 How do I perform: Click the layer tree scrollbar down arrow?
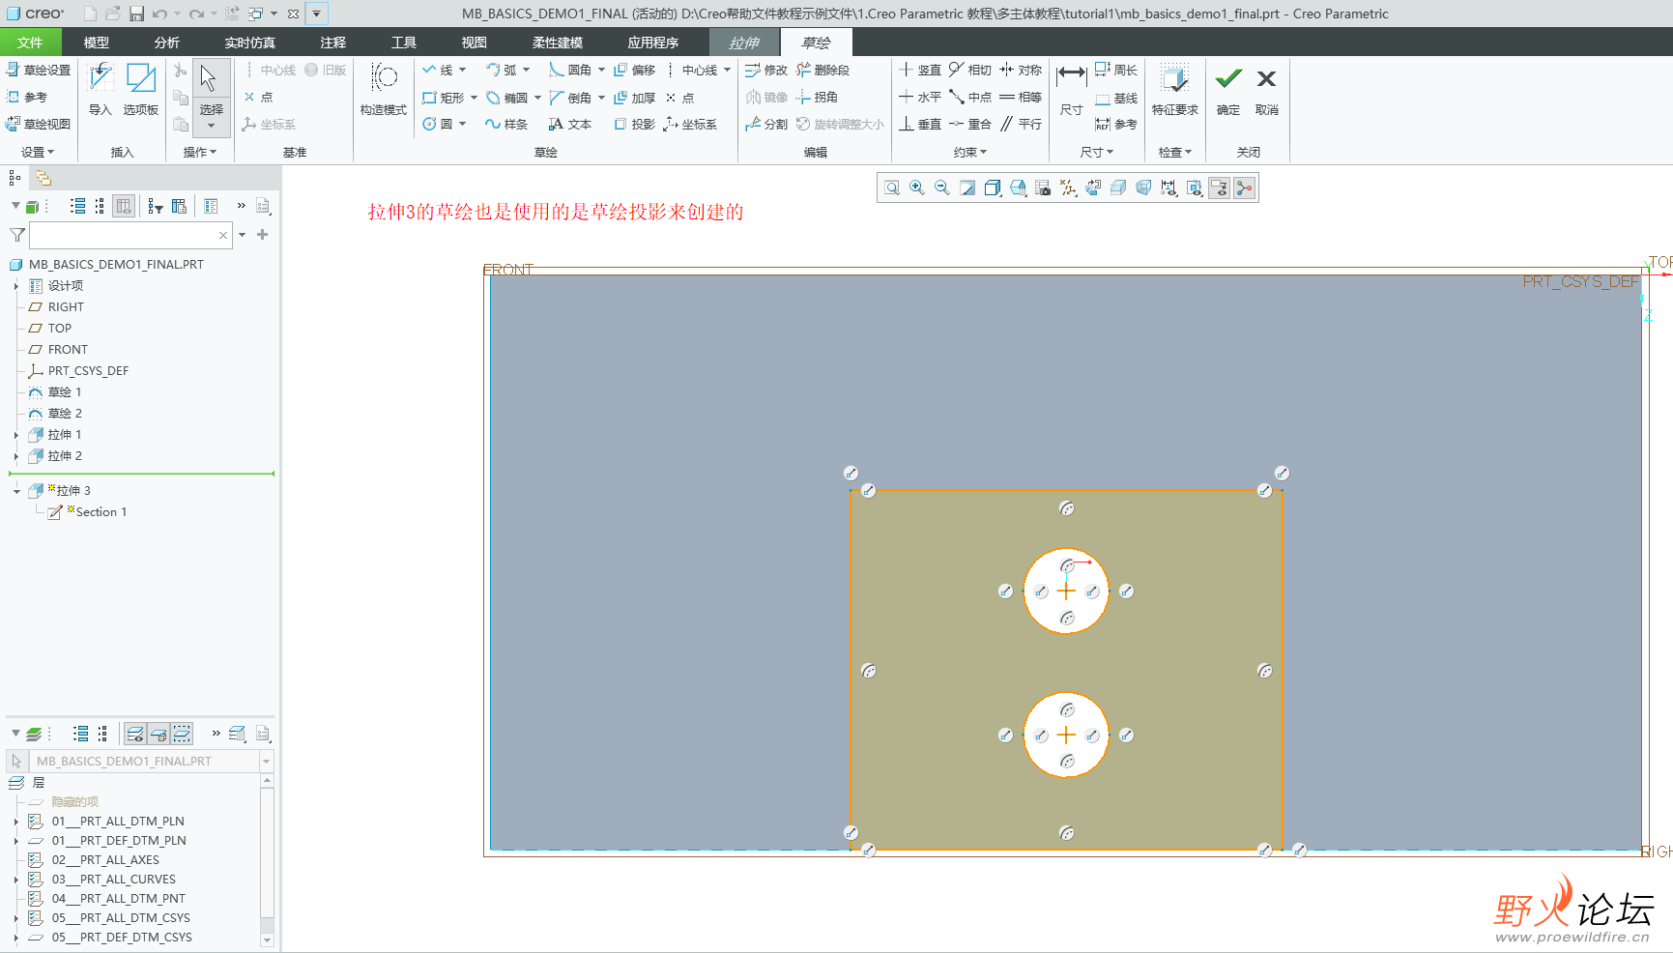pyautogui.click(x=267, y=939)
